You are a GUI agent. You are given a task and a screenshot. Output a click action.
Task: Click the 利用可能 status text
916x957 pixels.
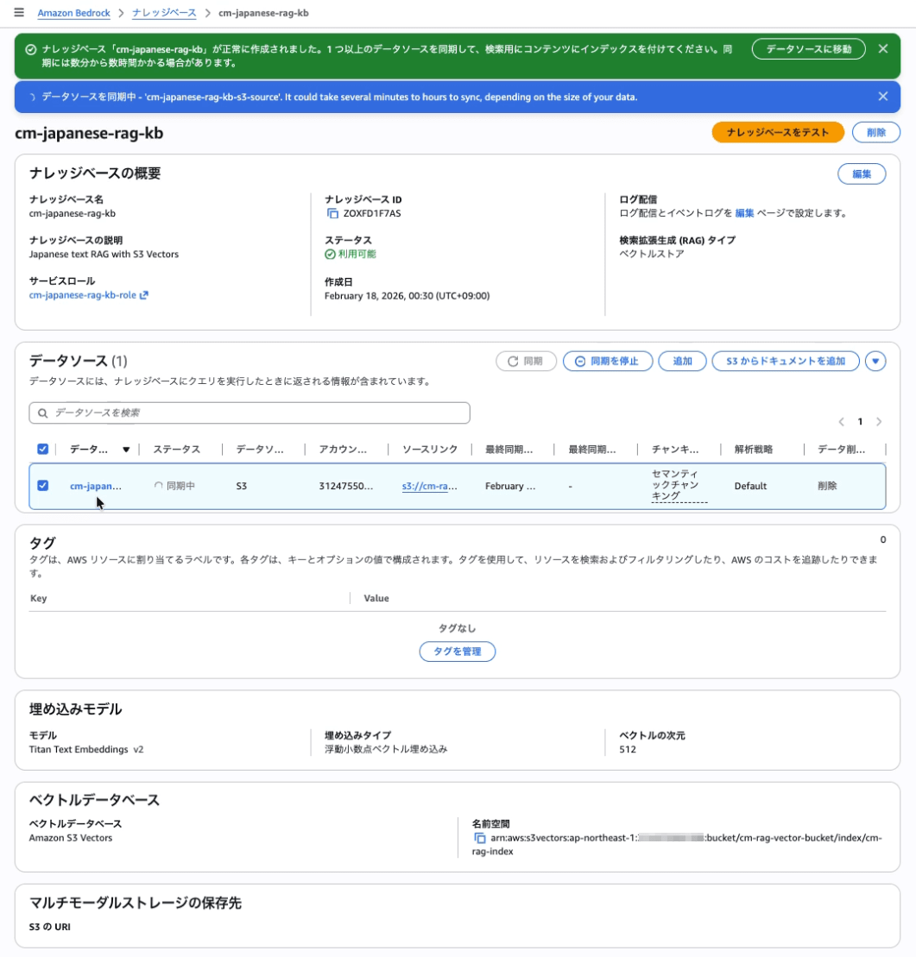click(x=357, y=254)
